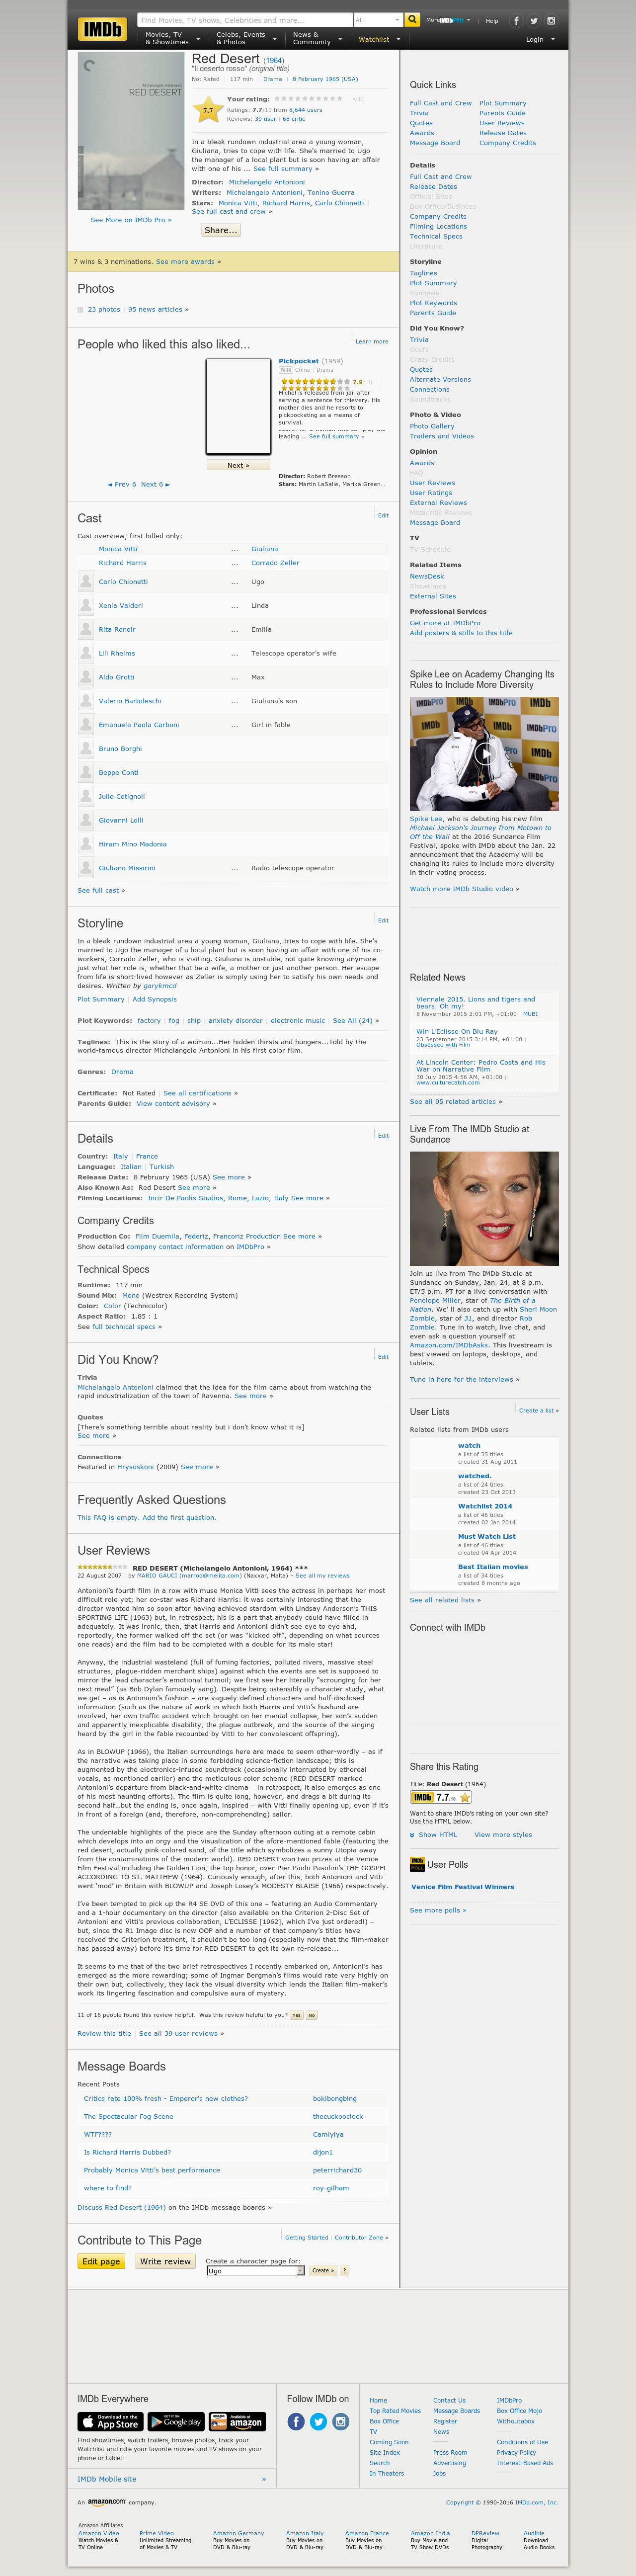Open the More IMDbPro dropdown
This screenshot has width=636, height=2576.
pyautogui.click(x=449, y=20)
